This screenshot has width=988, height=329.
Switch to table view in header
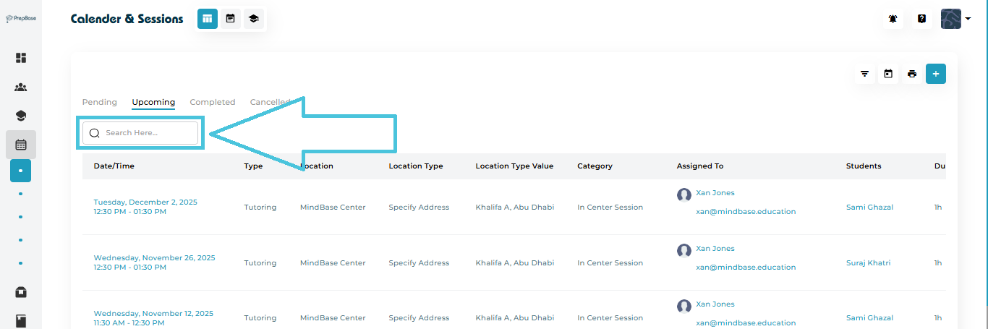[208, 19]
